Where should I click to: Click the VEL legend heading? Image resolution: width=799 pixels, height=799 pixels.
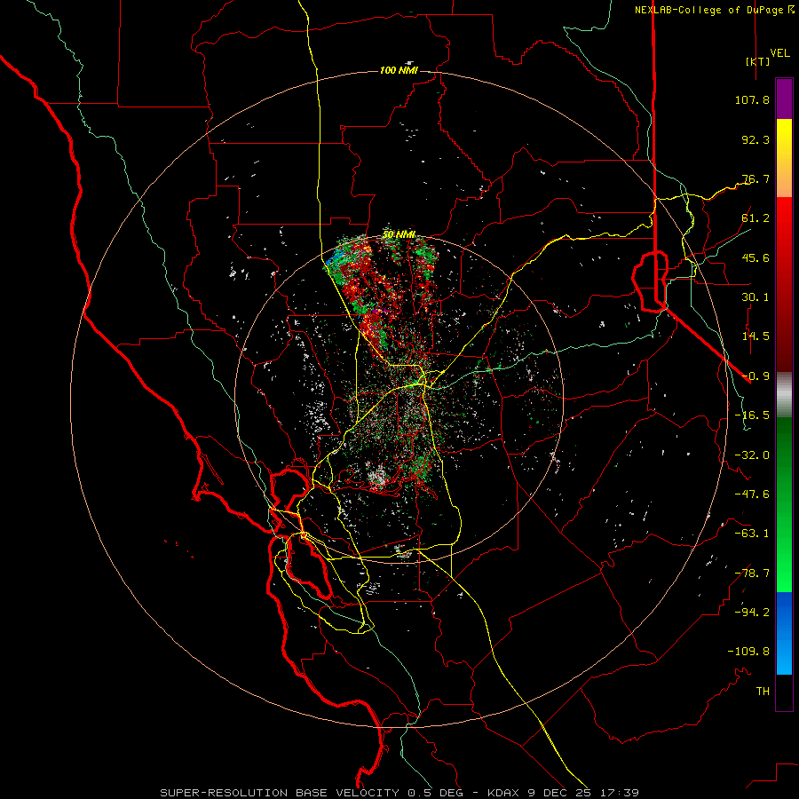tap(779, 52)
